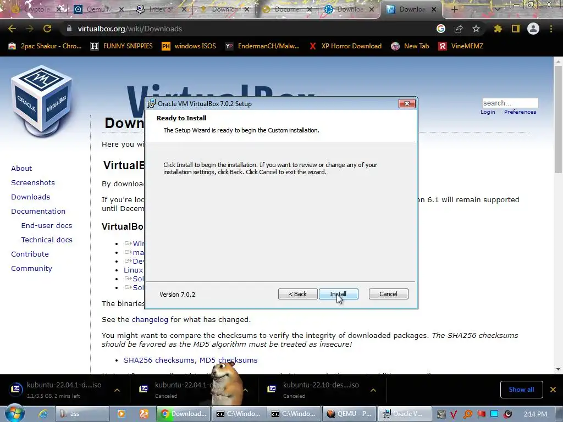Open the Chrome profile avatar menu
This screenshot has width=563, height=422.
533,29
